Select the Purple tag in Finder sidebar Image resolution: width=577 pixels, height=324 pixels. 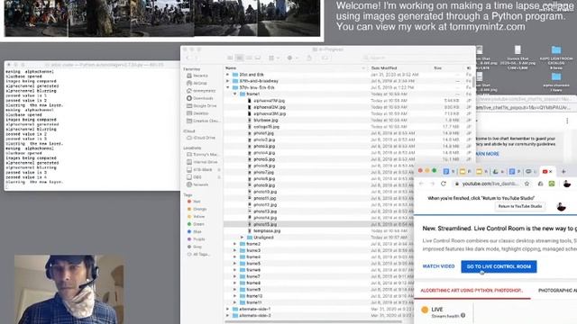pyautogui.click(x=197, y=239)
